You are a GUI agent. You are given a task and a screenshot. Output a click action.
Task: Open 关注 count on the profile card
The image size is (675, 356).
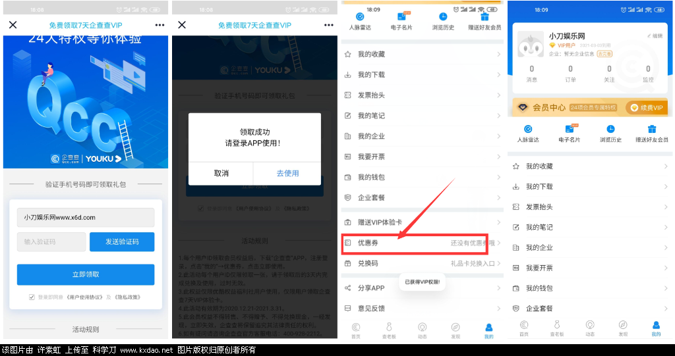coord(609,74)
